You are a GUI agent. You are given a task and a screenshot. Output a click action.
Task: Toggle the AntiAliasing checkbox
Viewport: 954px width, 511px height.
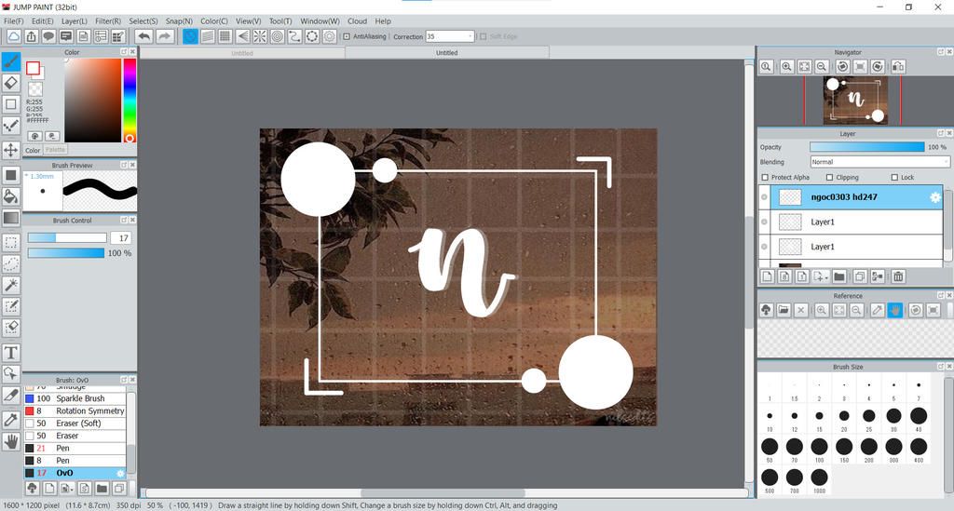347,36
